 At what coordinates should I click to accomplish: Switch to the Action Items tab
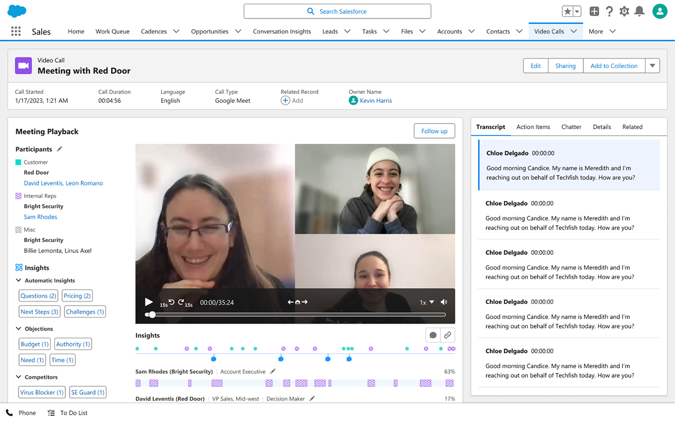(x=533, y=127)
